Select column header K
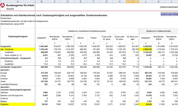The height and width of the screenshot is (106, 178). [159, 1]
